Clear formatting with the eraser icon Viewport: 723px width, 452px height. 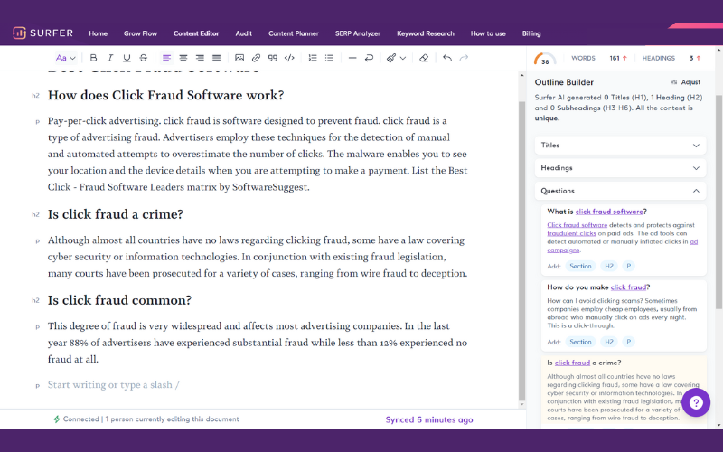(424, 58)
